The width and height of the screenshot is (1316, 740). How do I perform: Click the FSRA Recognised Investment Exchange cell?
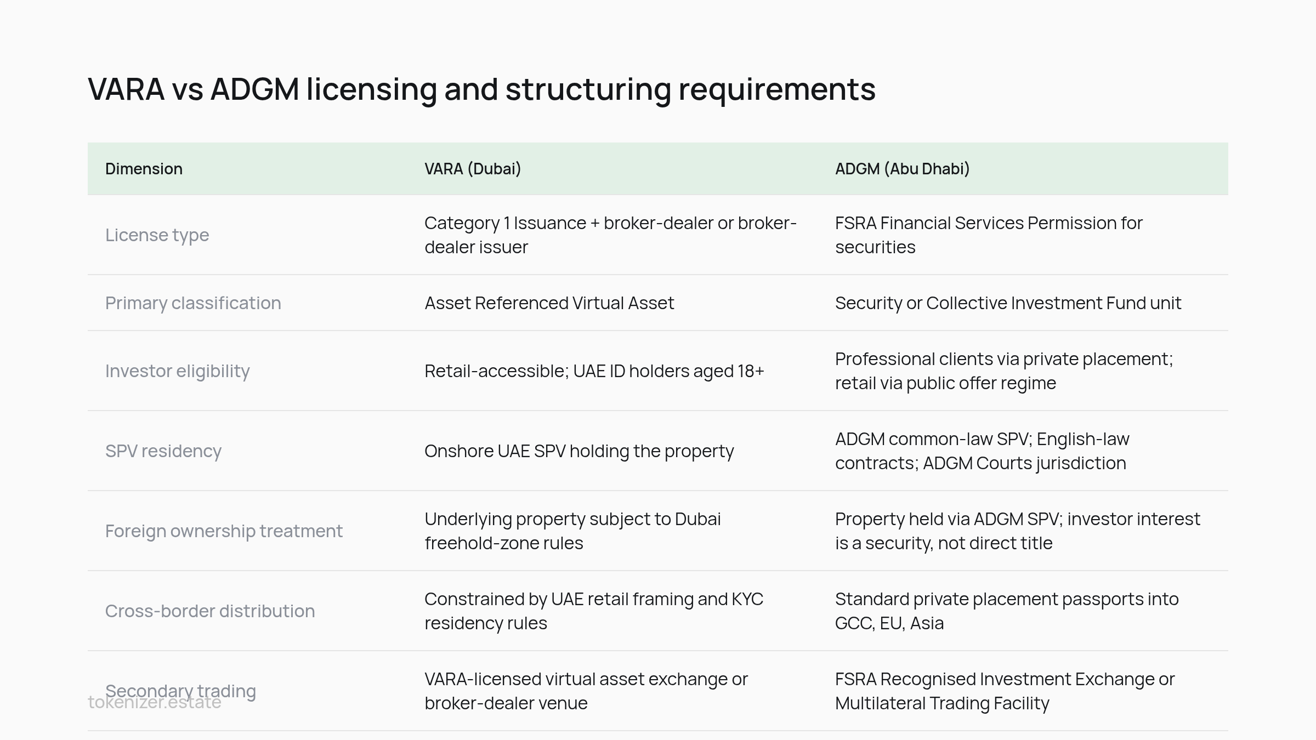coord(1005,691)
